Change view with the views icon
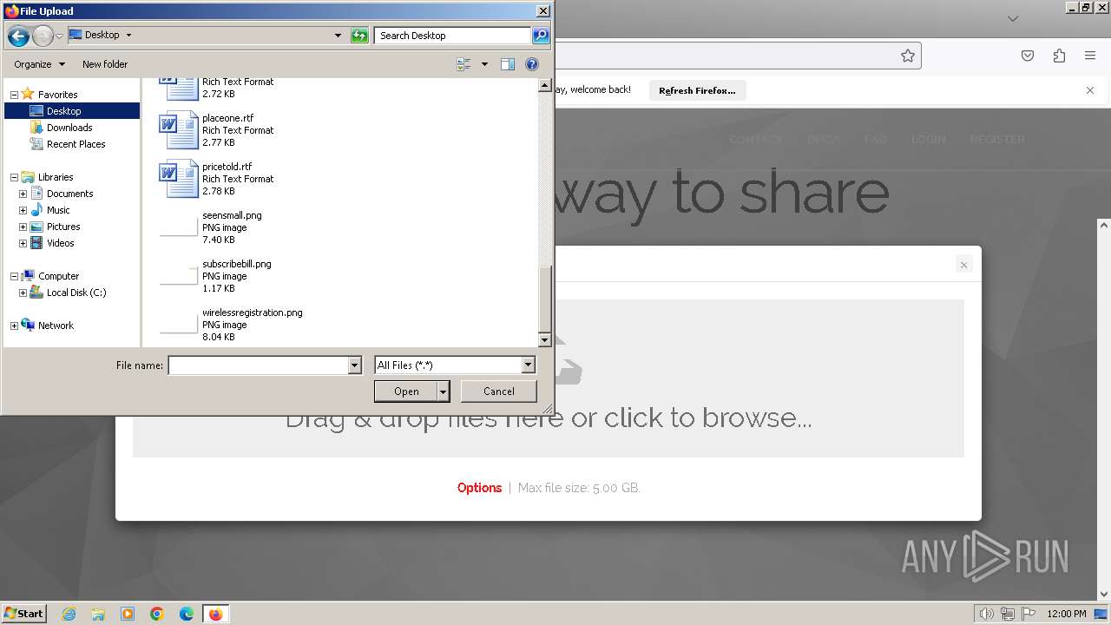Screen dimensions: 1111x625 (x=463, y=64)
